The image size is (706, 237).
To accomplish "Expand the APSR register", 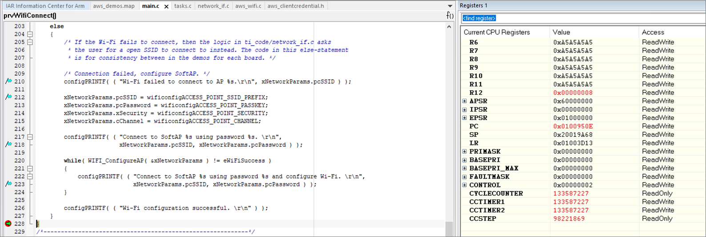I will pyautogui.click(x=465, y=101).
